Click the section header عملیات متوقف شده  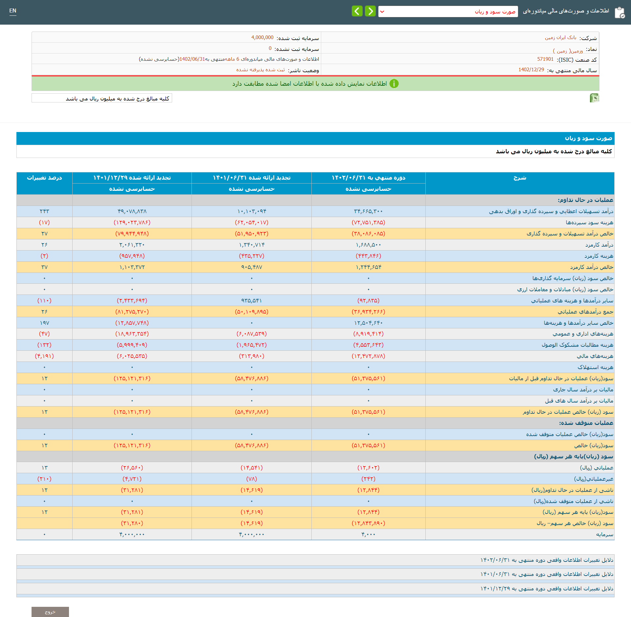(x=586, y=423)
